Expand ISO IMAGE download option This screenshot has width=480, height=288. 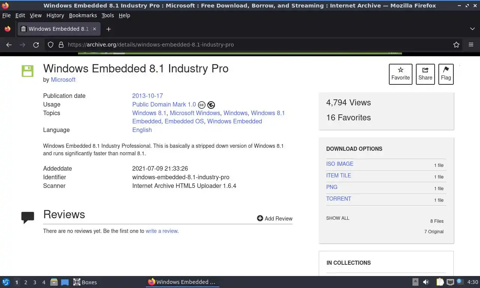[x=340, y=164]
